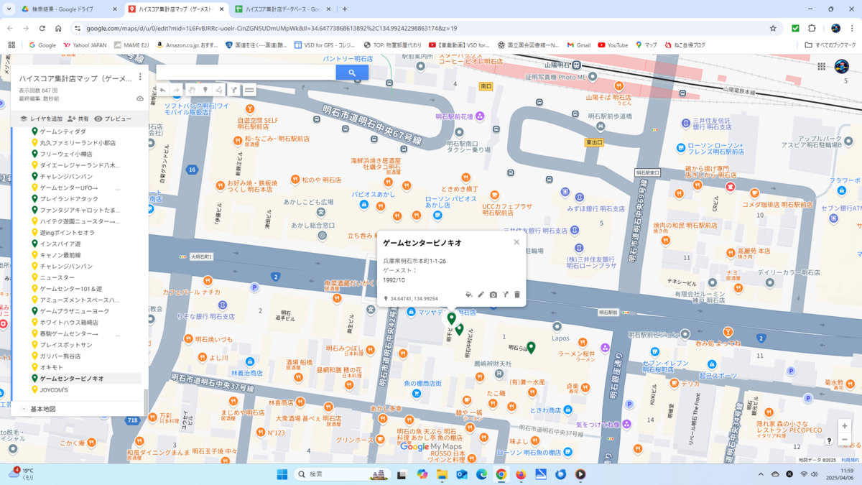Image resolution: width=862 pixels, height=485 pixels.
Task: Click the プレビュー preview button
Action: tap(113, 119)
